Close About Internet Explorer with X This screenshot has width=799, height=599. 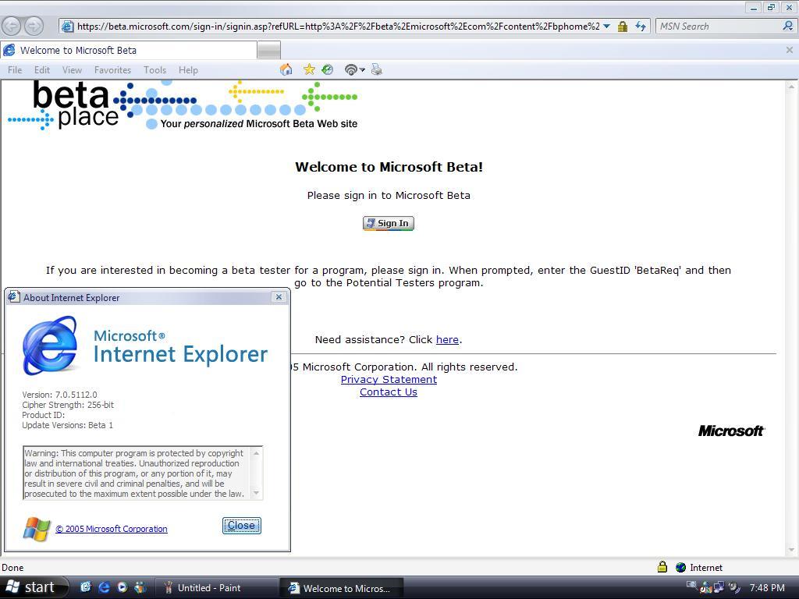pyautogui.click(x=279, y=297)
